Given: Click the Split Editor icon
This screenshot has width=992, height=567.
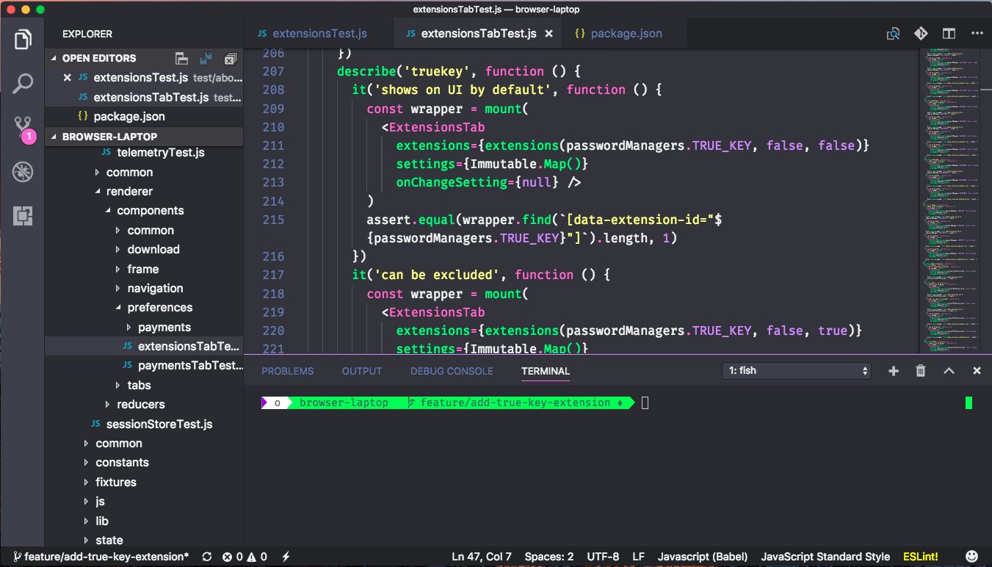Looking at the screenshot, I should click(949, 34).
